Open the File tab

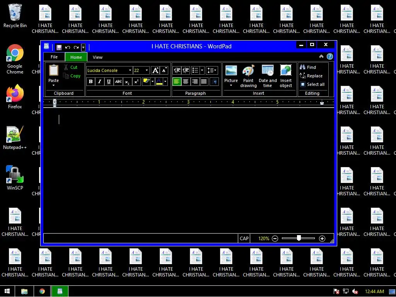tap(54, 57)
